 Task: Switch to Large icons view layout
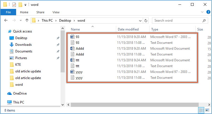207,110
